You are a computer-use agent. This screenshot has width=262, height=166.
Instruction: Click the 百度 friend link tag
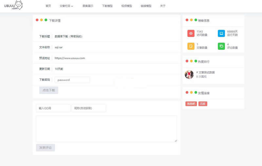tap(203, 104)
